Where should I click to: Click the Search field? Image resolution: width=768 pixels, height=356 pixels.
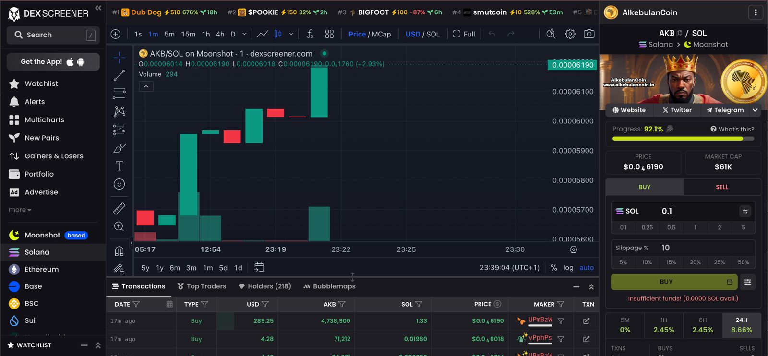[x=53, y=35]
